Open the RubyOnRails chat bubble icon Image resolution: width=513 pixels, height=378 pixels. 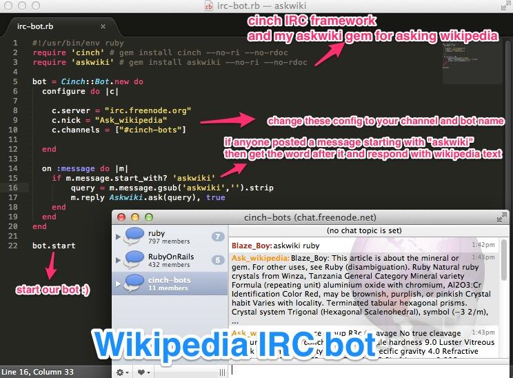pyautogui.click(x=134, y=260)
